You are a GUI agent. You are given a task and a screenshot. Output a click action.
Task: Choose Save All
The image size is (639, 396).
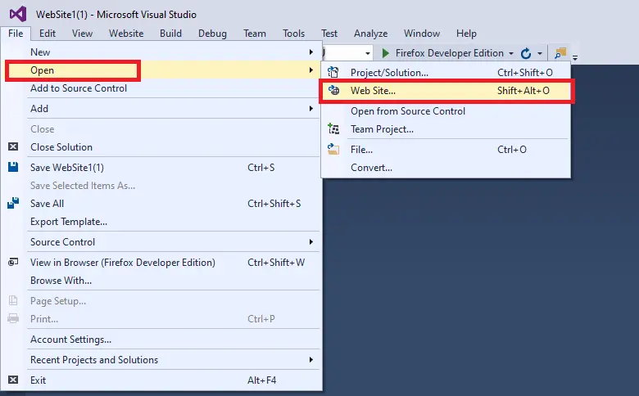click(x=161, y=203)
